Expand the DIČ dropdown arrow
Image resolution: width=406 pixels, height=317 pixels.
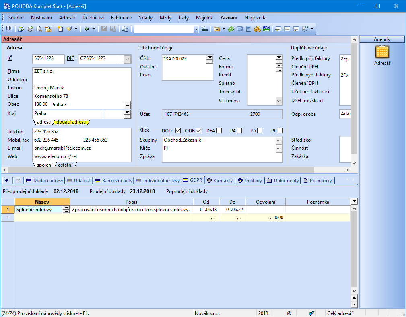[x=127, y=59]
